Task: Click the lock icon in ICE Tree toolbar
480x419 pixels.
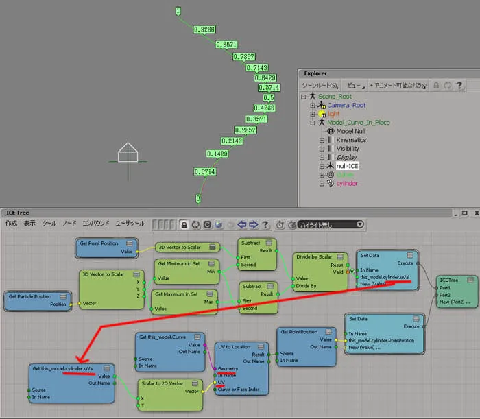Action: point(184,225)
